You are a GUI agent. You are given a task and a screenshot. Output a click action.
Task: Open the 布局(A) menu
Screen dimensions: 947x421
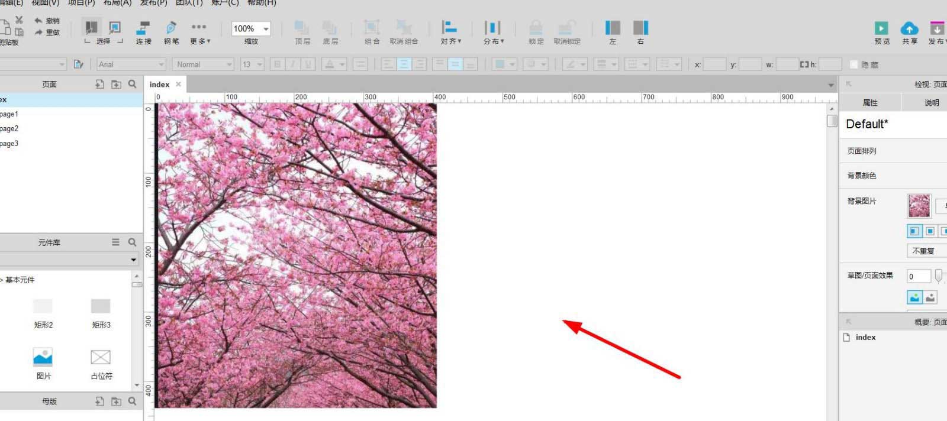point(117,3)
